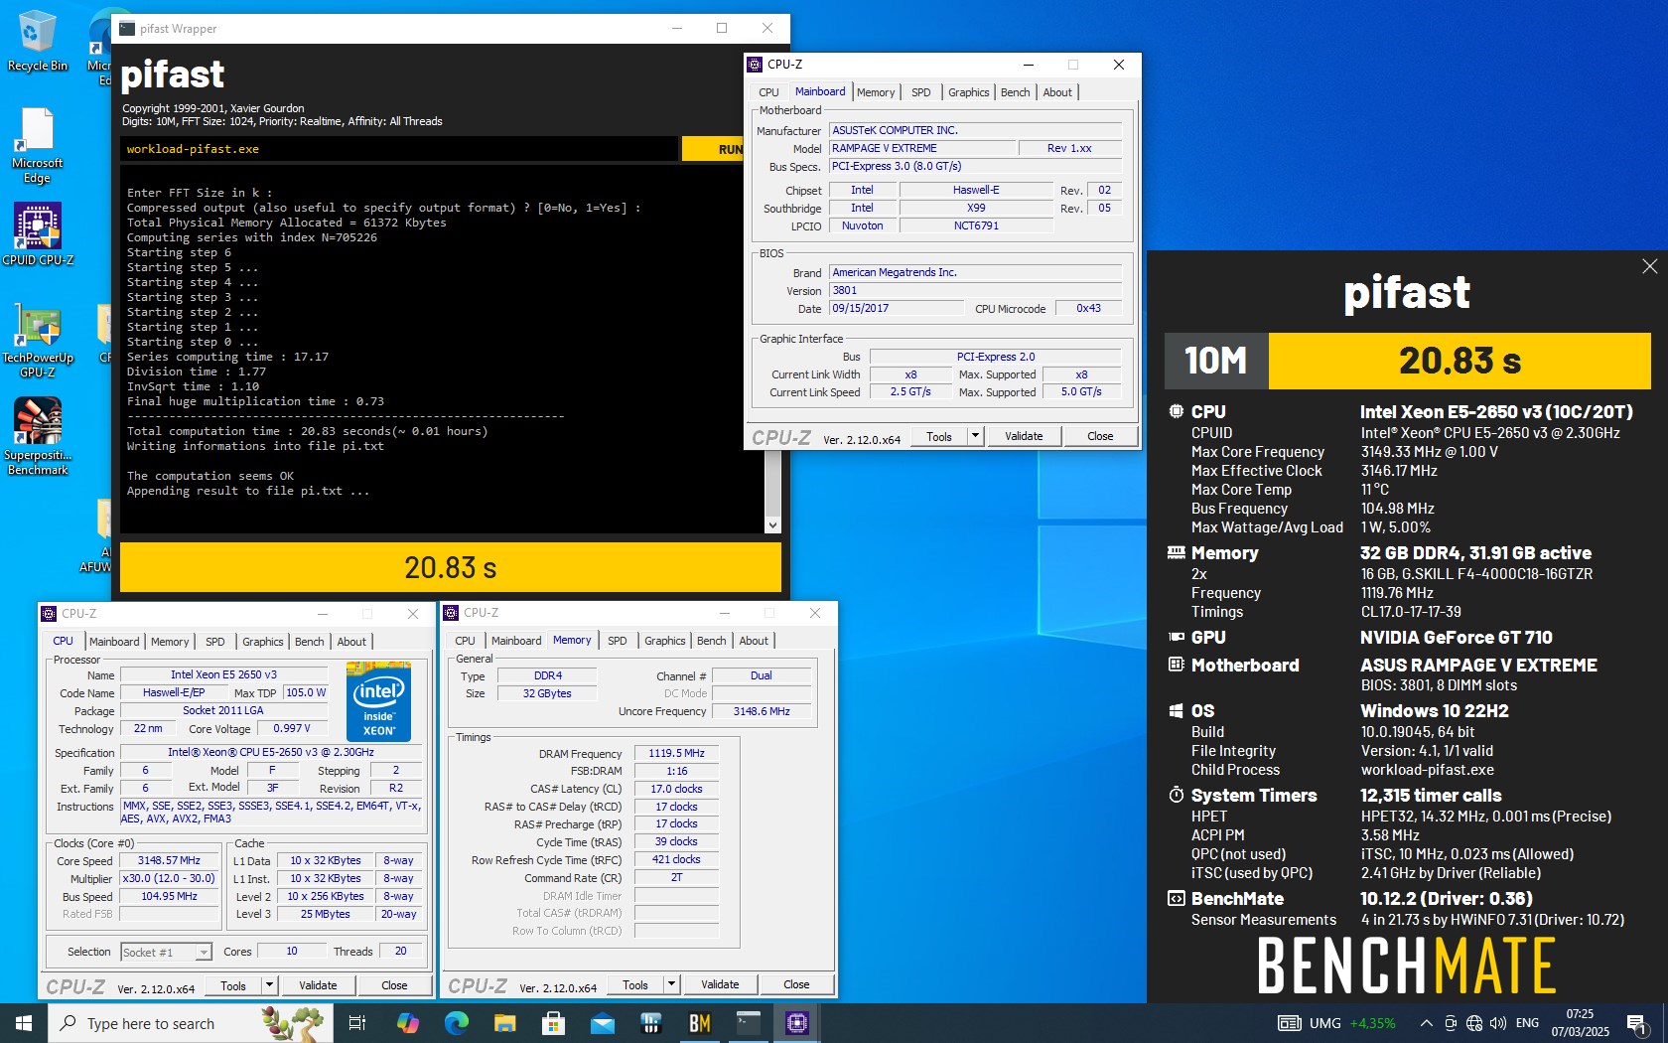Screen dimensions: 1668x1043
Task: Open Copilot from the taskbar
Action: (408, 1023)
